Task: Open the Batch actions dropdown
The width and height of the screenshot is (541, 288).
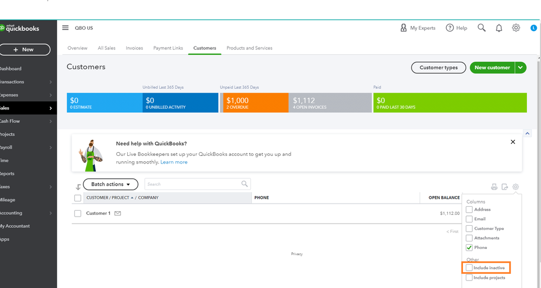Action: click(110, 184)
